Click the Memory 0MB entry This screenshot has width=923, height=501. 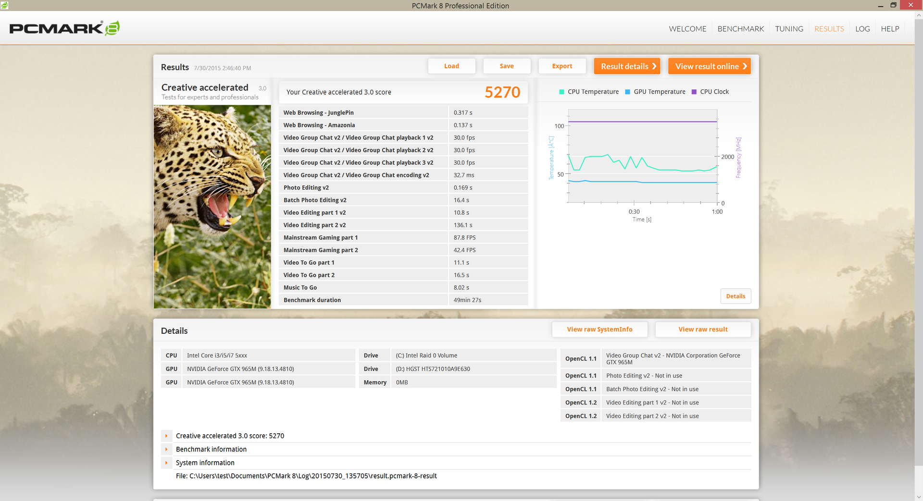point(458,382)
